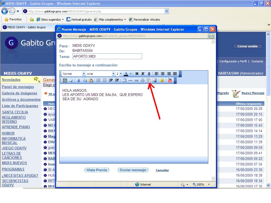Open the font color picker arrow
Screen dimensions: 271x203
point(130,74)
